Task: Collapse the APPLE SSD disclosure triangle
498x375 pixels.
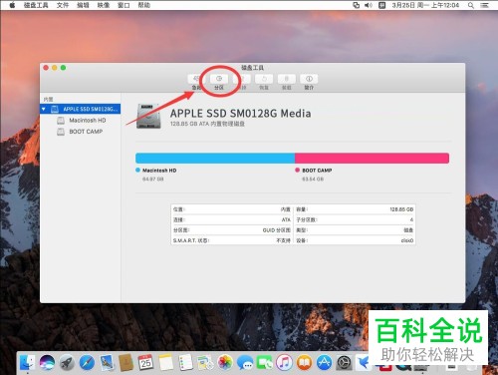Action: [44, 109]
